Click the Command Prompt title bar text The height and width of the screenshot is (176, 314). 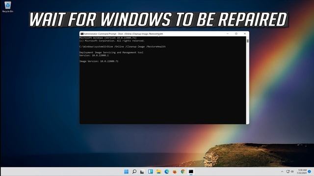tap(123, 34)
